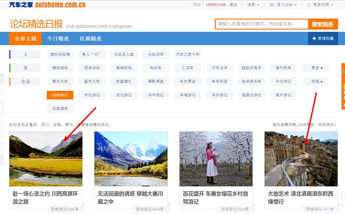Switch to the 今日精选 tab

(58, 39)
